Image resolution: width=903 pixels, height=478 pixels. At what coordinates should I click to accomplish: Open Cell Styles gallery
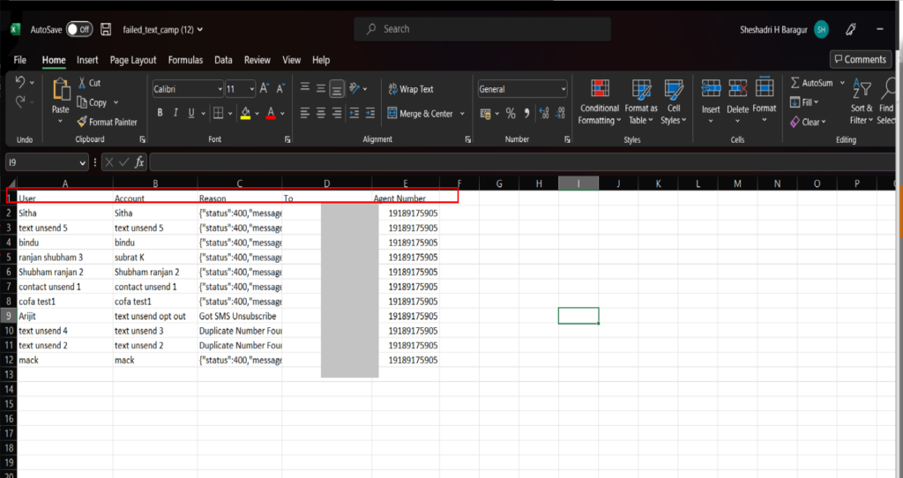673,102
